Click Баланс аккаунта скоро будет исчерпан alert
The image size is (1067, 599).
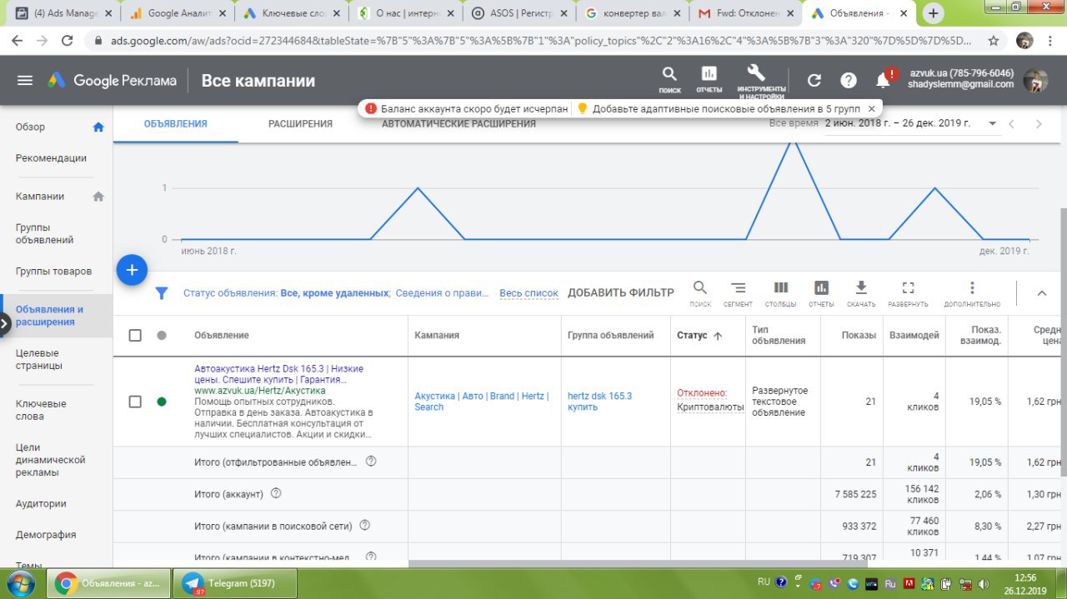pyautogui.click(x=467, y=108)
